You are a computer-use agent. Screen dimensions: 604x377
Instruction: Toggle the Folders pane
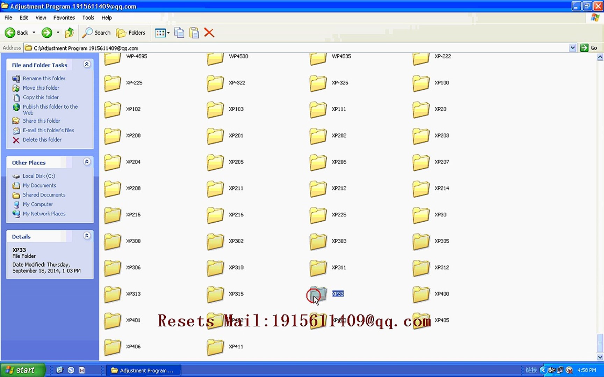(x=131, y=33)
